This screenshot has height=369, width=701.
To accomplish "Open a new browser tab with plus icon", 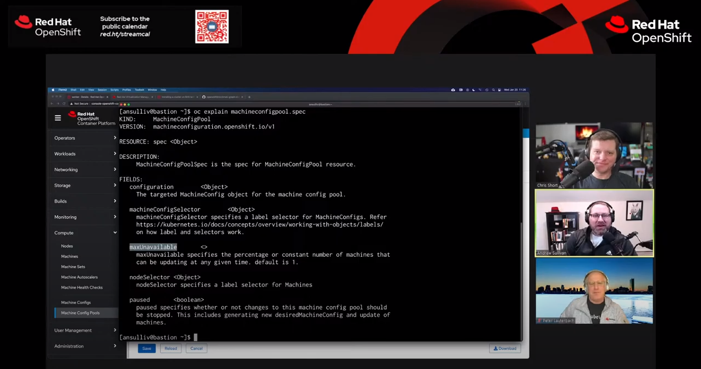I will coord(249,97).
